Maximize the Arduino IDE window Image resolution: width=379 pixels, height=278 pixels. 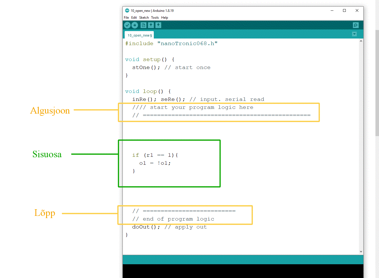pyautogui.click(x=344, y=11)
